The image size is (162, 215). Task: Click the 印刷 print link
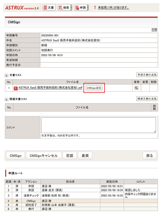[x=154, y=30]
